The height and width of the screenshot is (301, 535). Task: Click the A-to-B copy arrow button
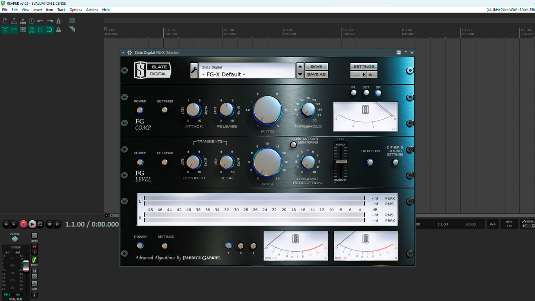pyautogui.click(x=364, y=74)
